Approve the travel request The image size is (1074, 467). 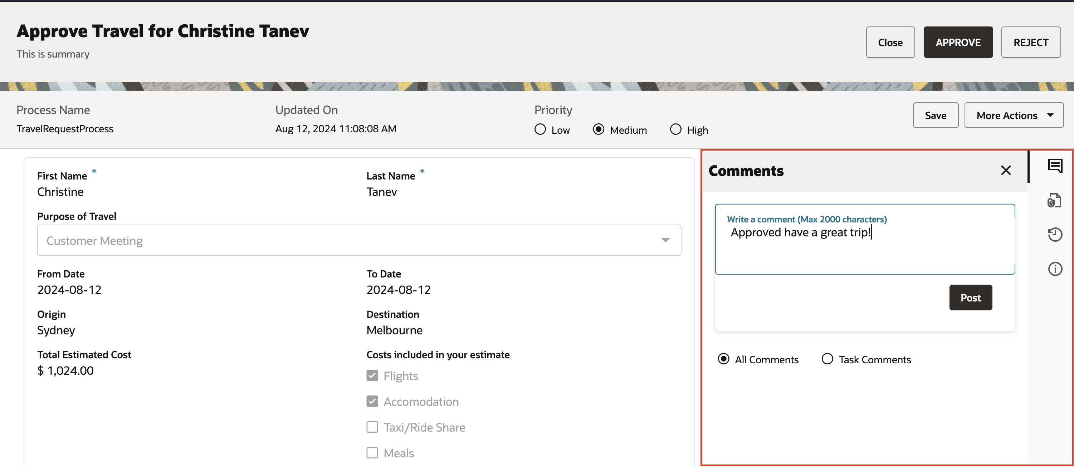pos(958,42)
